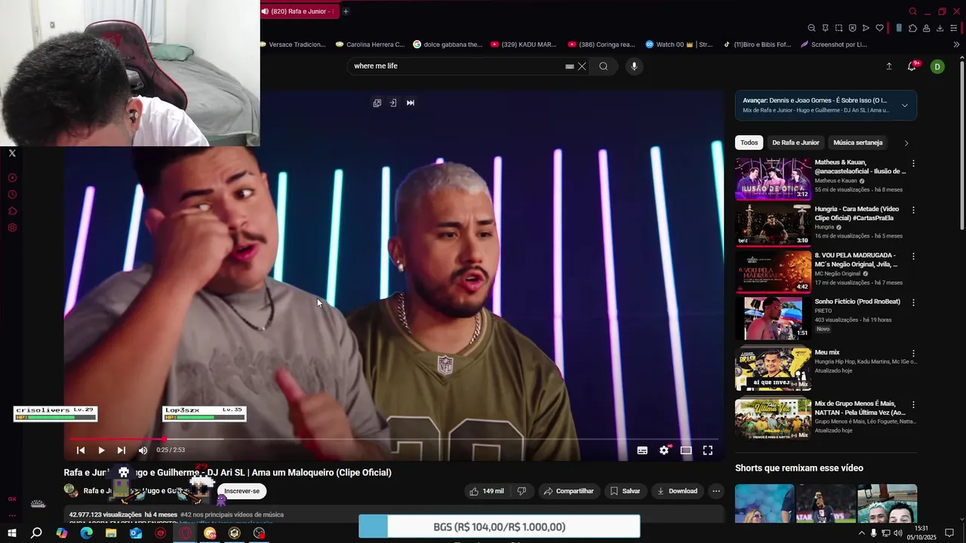Click the red tab search magnifier icon

912,11
